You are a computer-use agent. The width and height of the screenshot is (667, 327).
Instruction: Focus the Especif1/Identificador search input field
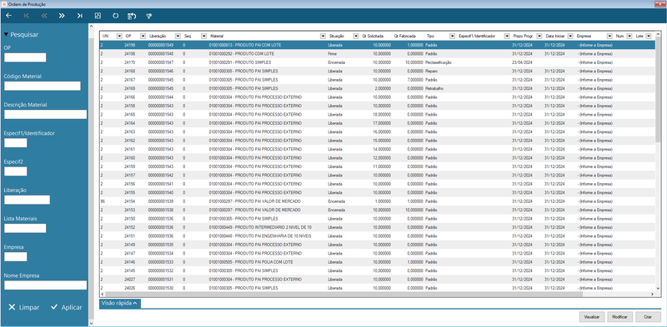15,142
